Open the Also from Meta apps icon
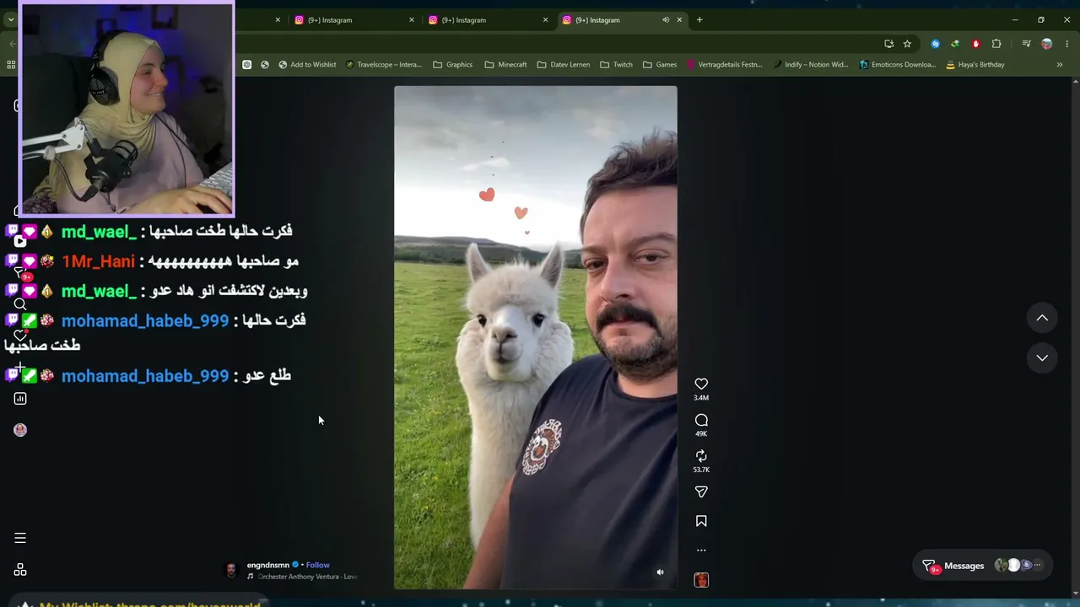1080x607 pixels. (x=20, y=570)
